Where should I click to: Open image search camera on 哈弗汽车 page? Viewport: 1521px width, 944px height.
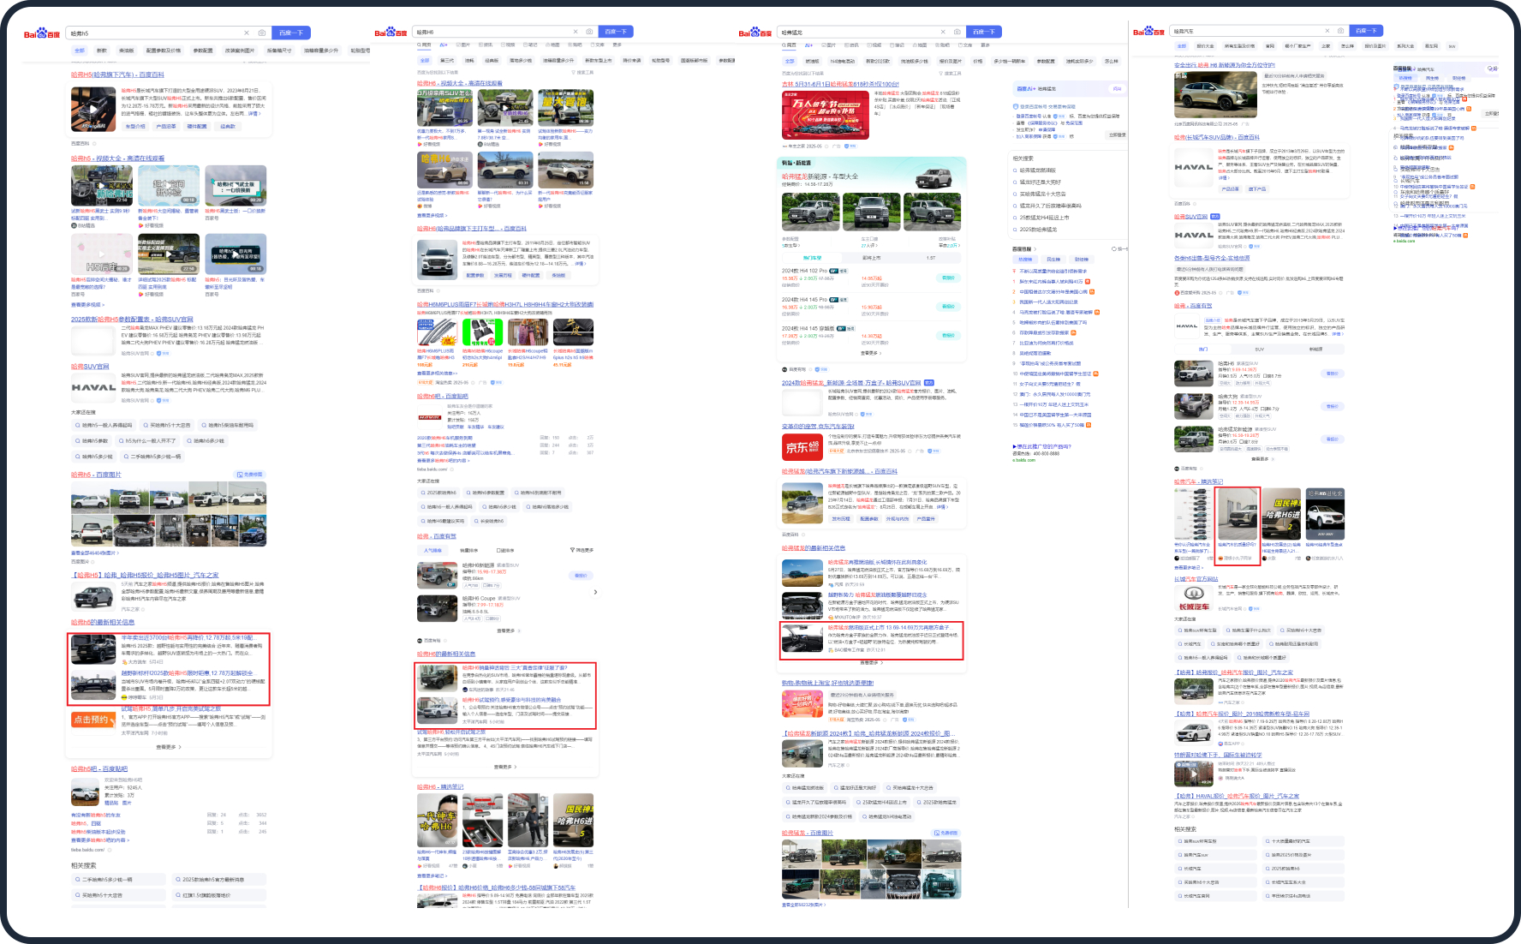tap(1340, 31)
